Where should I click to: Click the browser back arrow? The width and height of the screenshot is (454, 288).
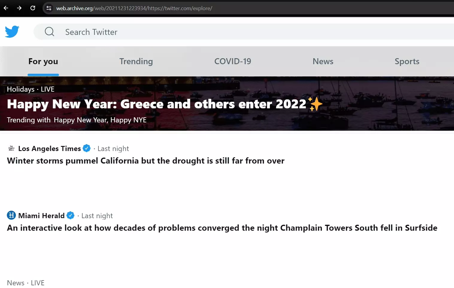(6, 8)
